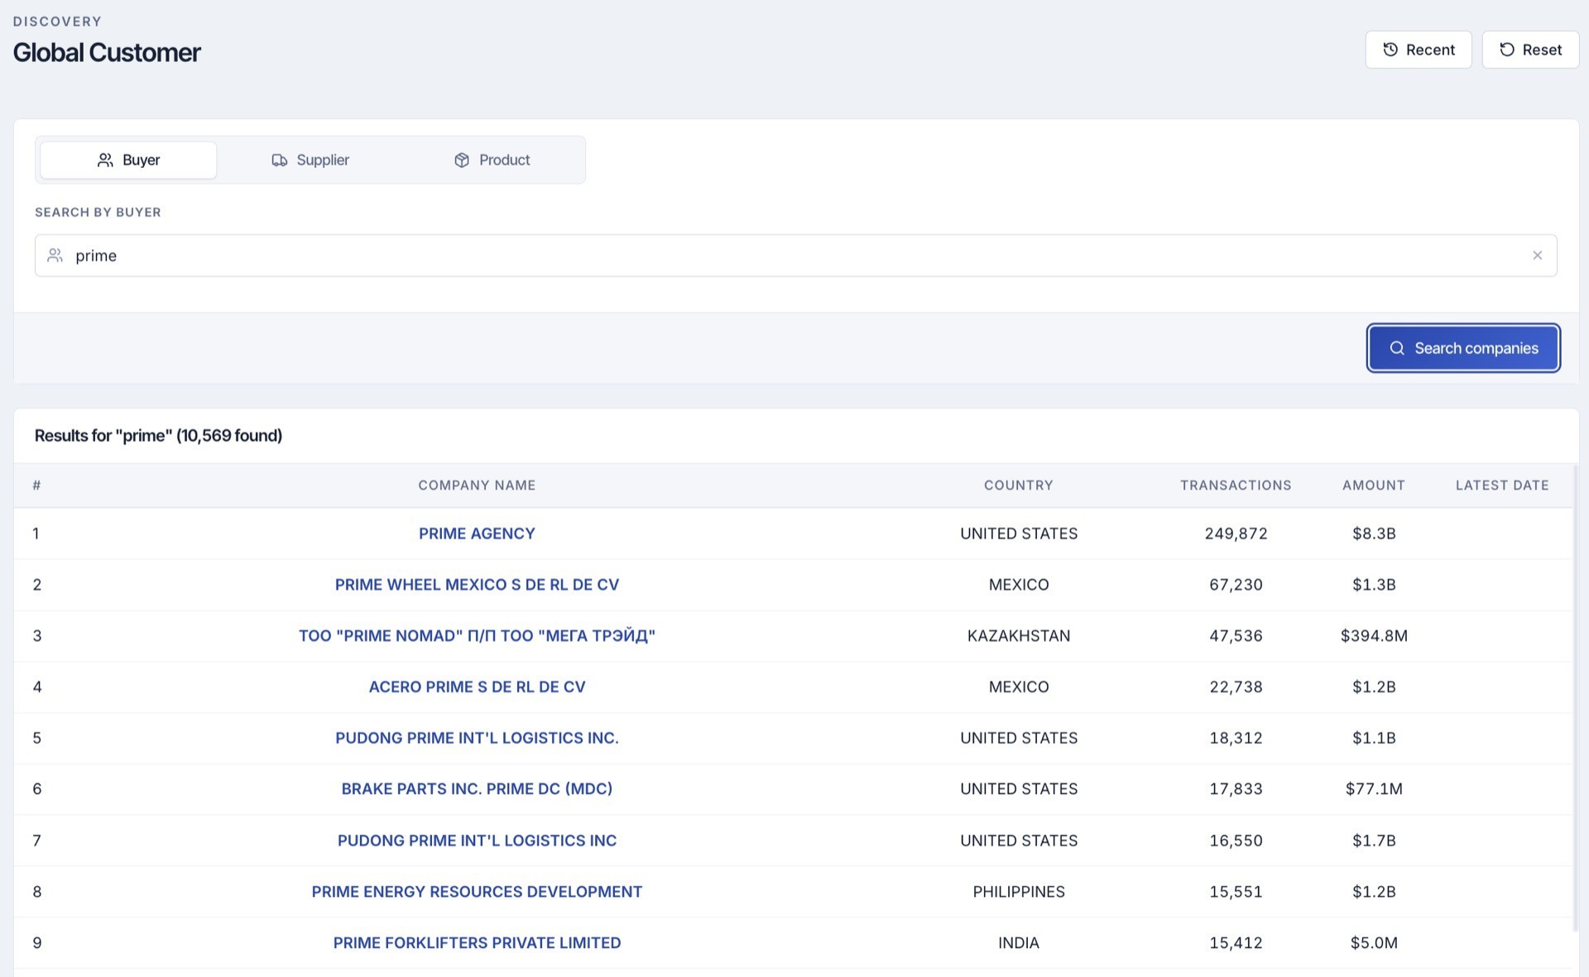Click the TRANSACTIONS column header
This screenshot has width=1589, height=977.
(1236, 486)
